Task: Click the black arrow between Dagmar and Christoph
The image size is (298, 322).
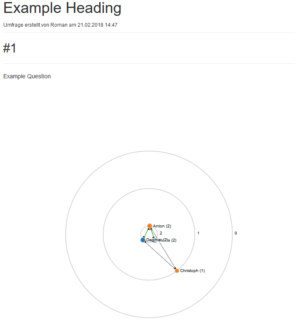Action: [160, 255]
